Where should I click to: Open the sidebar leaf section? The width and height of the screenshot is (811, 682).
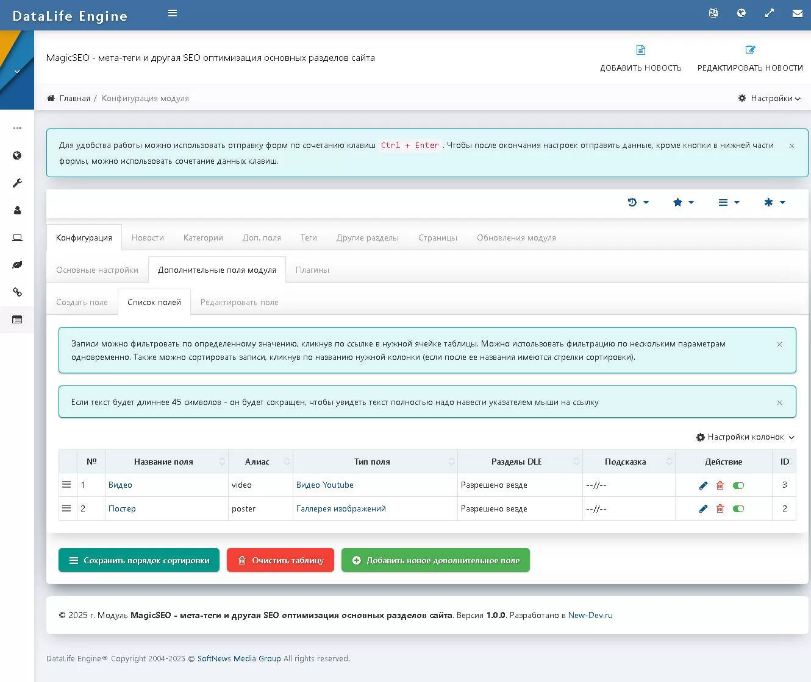click(x=17, y=265)
